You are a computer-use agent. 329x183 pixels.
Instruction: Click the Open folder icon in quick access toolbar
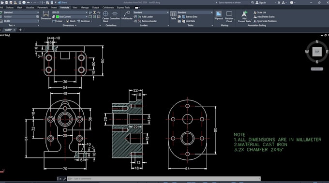(2, 2)
